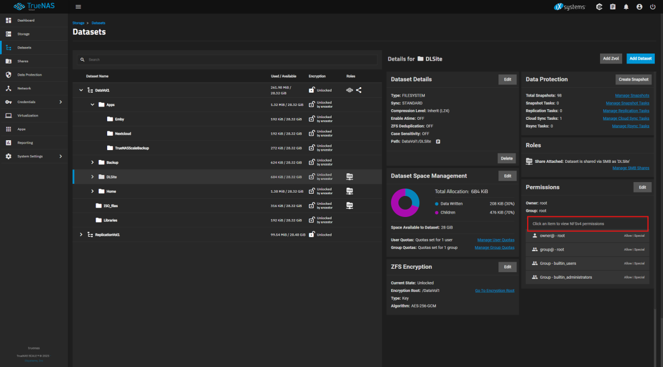Click the power icon in the header
Viewport: 663px width, 367px height.
(x=653, y=7)
